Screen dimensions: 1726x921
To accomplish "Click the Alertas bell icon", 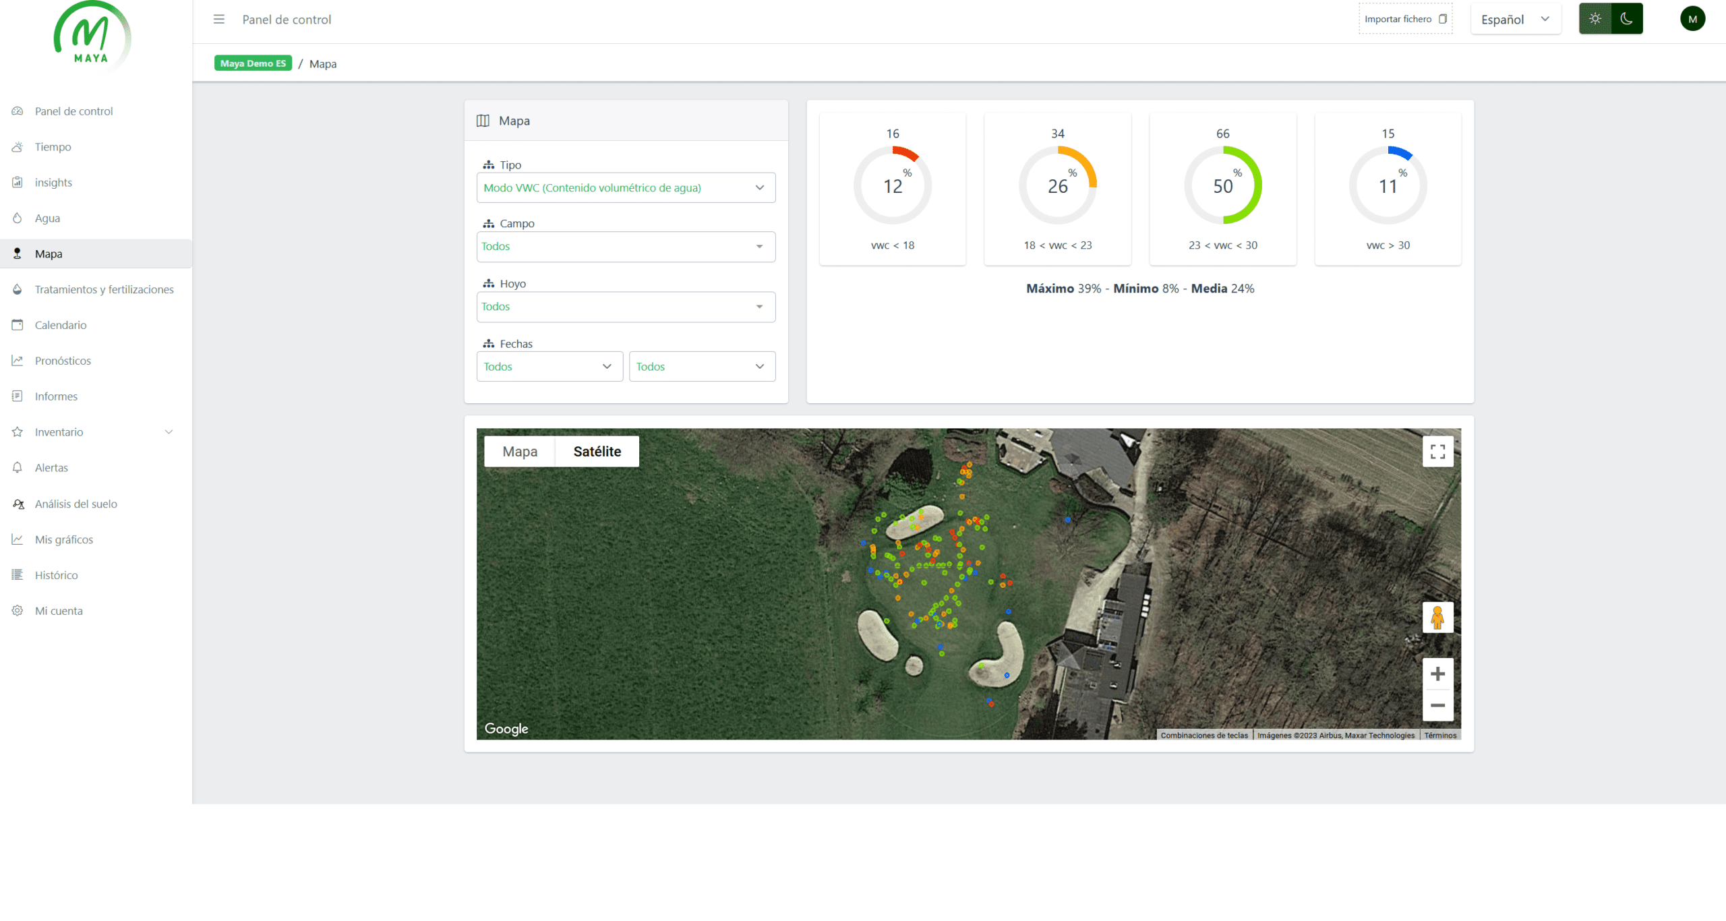I will (18, 468).
